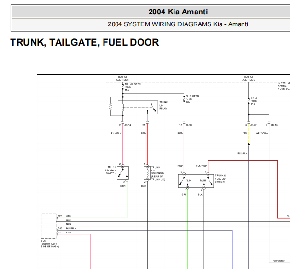This screenshot has width=290, height=269.
Task: Click the "BLU/BLK" label at BCM pin D12
Action: click(71, 228)
